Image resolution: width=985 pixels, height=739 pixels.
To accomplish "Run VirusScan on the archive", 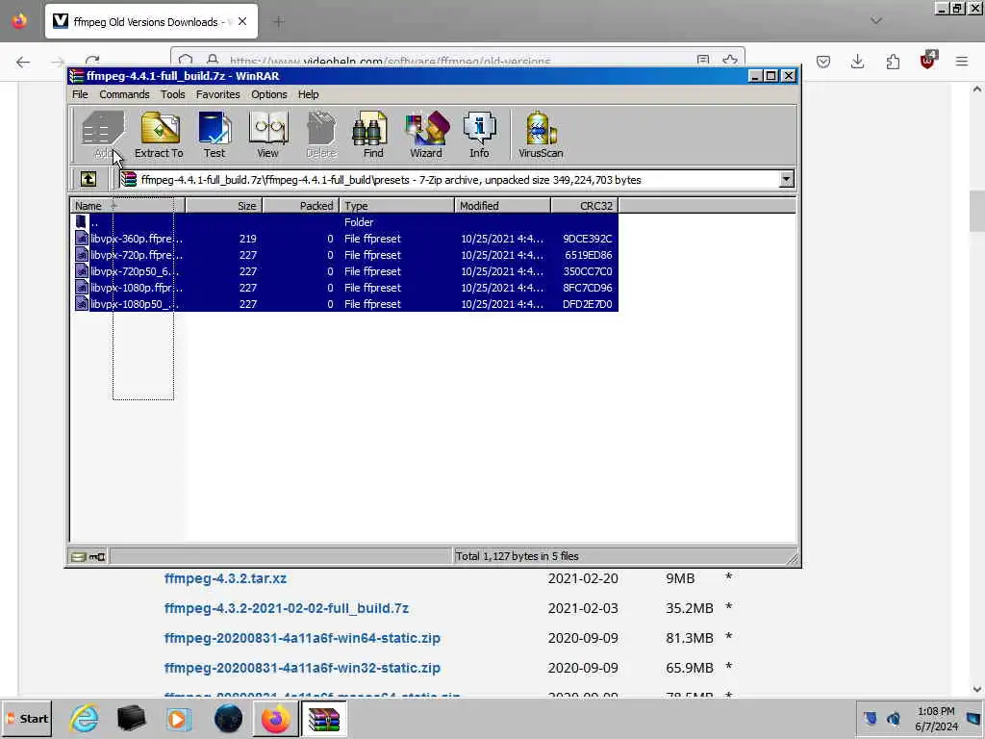I will click(541, 135).
